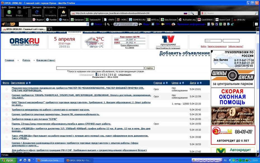Screen dimensions: 260x163
Task: Open the Mail.ru bookmark
Action: (64, 20)
